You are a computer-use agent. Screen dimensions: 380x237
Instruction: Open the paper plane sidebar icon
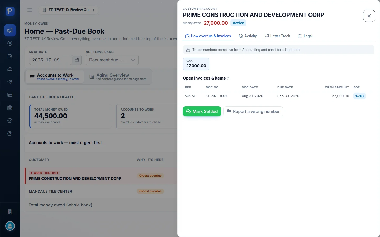click(10, 82)
